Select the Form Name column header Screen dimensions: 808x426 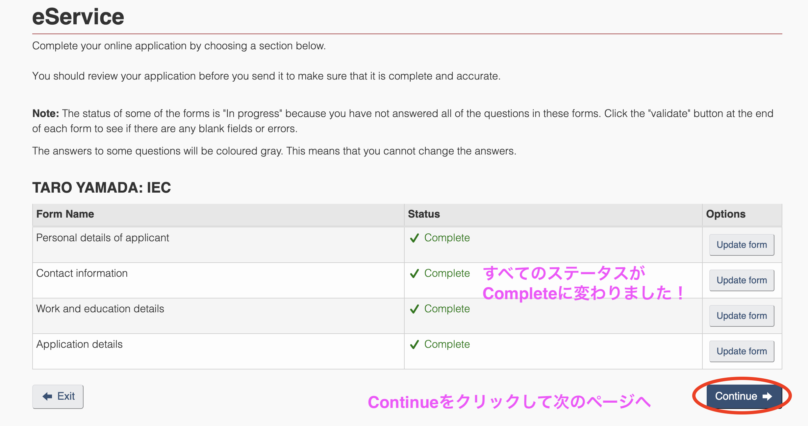[65, 214]
